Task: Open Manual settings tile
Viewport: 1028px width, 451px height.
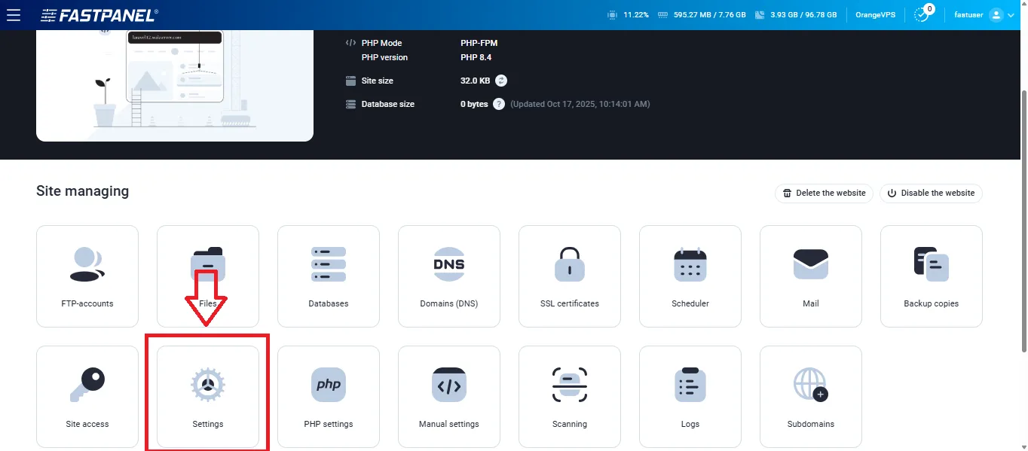Action: pos(449,397)
